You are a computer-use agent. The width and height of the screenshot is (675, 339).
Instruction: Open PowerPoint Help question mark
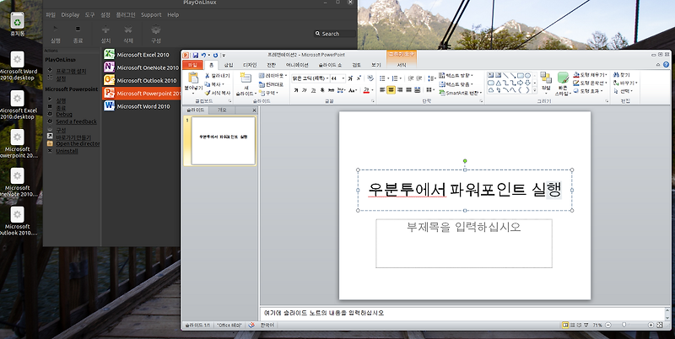666,65
